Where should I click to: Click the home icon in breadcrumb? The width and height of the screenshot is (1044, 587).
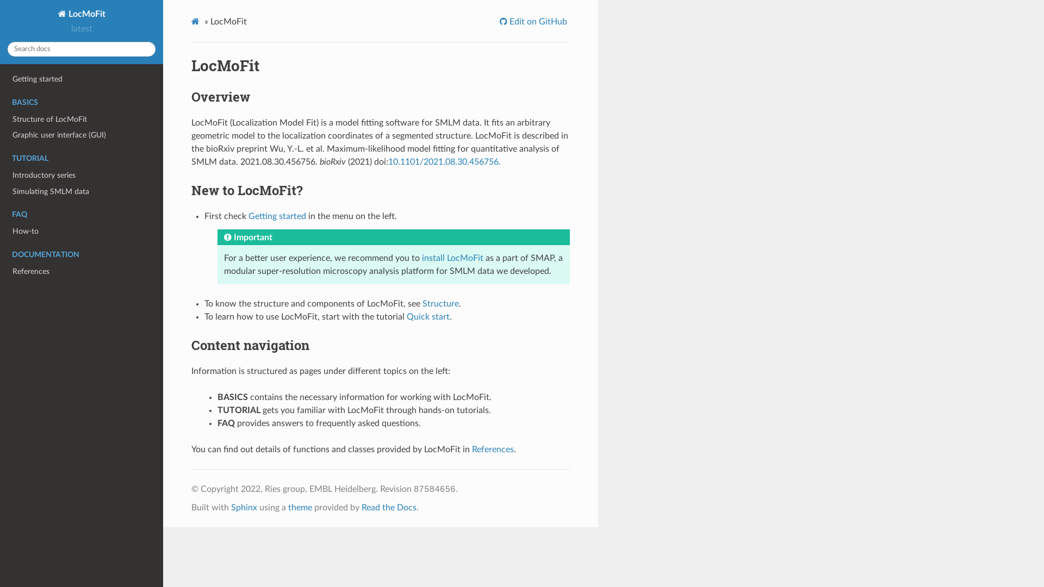[x=195, y=22]
